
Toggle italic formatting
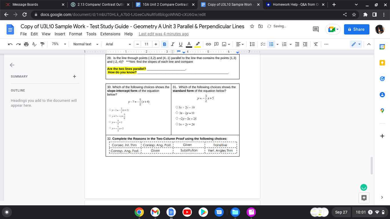click(x=172, y=44)
